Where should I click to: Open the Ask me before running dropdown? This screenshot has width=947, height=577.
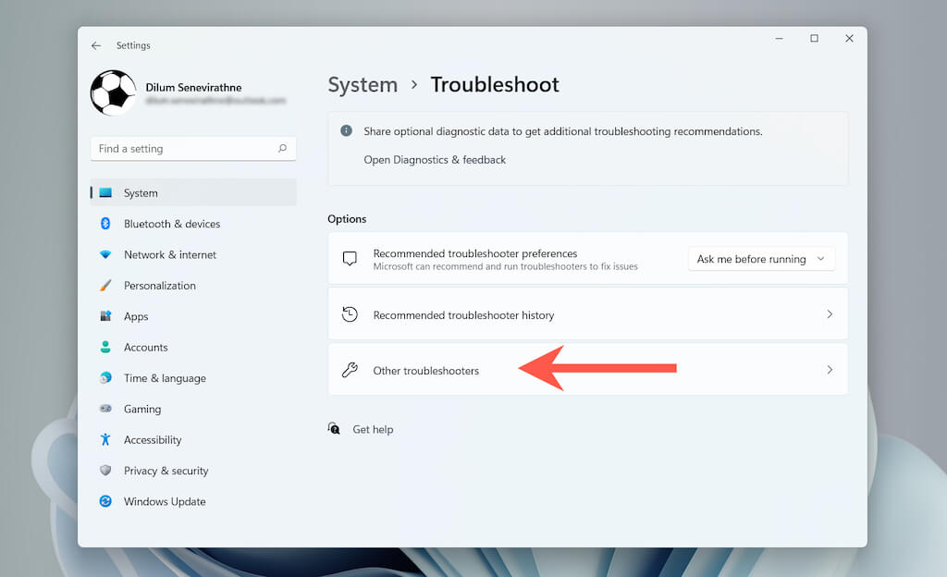[761, 259]
